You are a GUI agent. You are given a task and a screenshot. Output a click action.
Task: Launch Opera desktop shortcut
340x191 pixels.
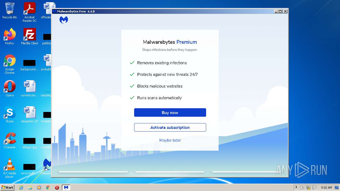(10, 89)
